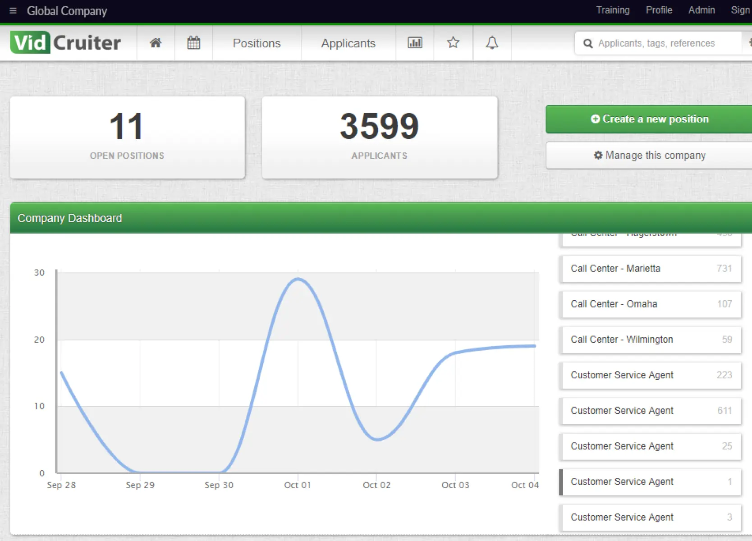Switch to the Applicants tab
The width and height of the screenshot is (752, 541).
[x=348, y=43]
